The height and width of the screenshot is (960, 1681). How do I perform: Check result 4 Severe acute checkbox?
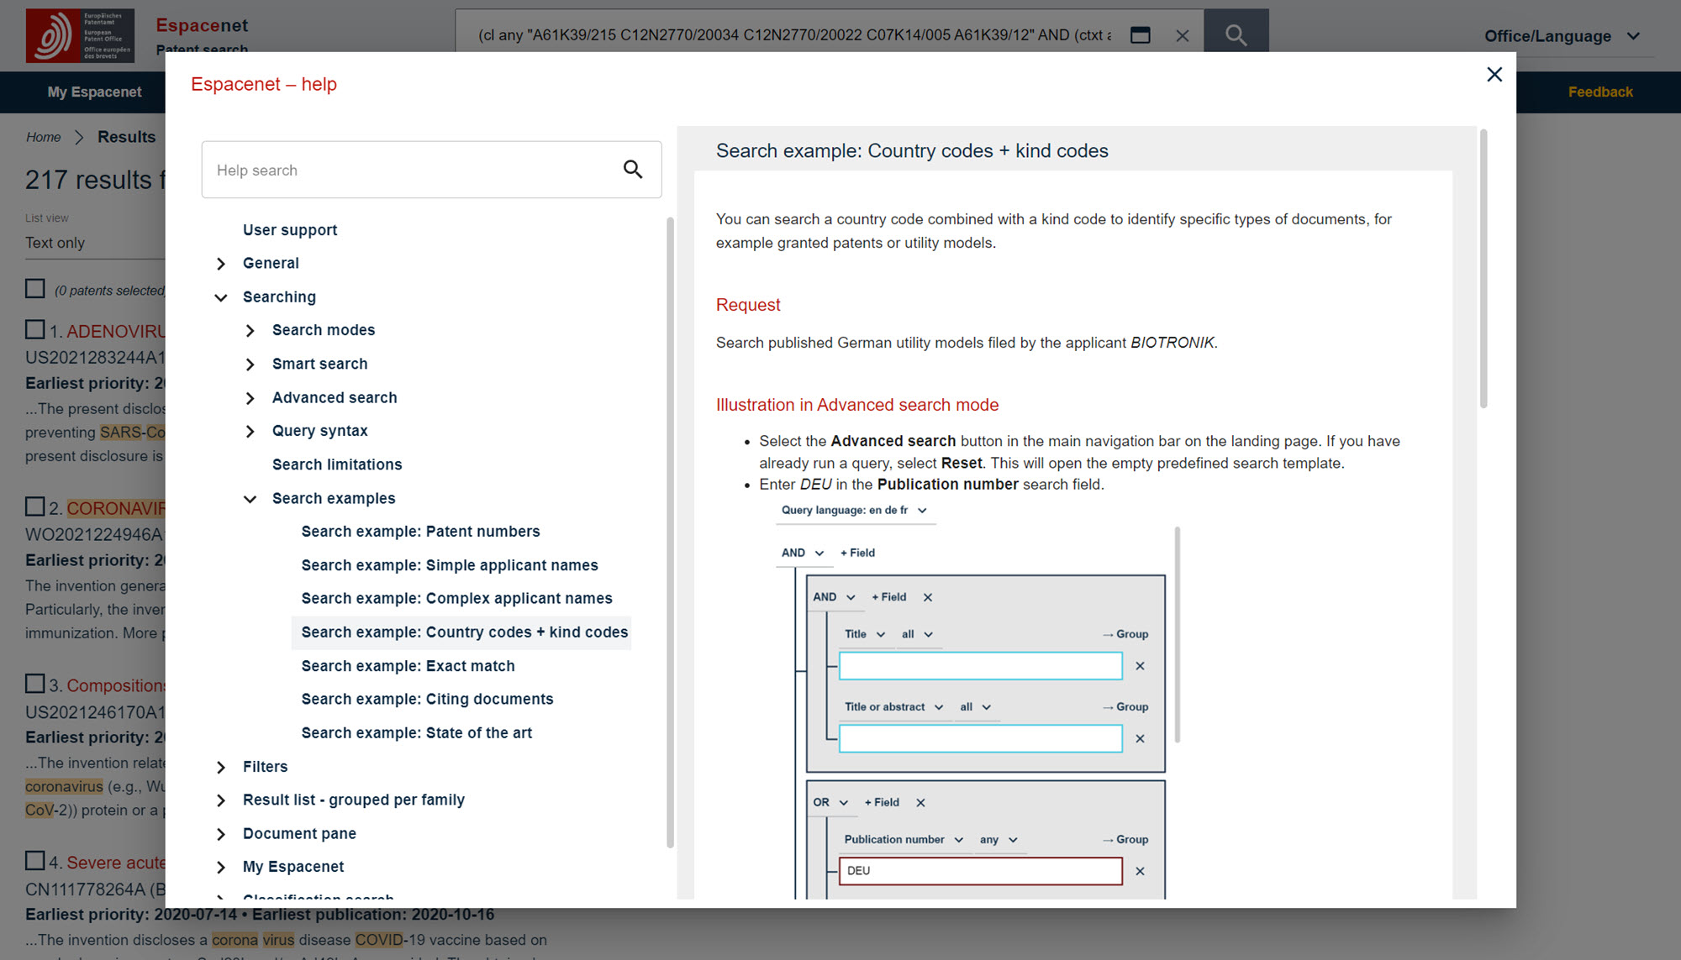[x=35, y=861]
